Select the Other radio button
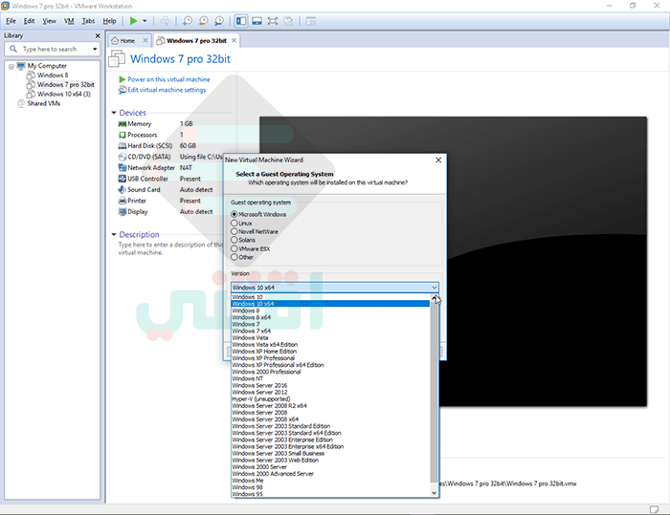Viewport: 670px width, 515px height. click(x=234, y=257)
